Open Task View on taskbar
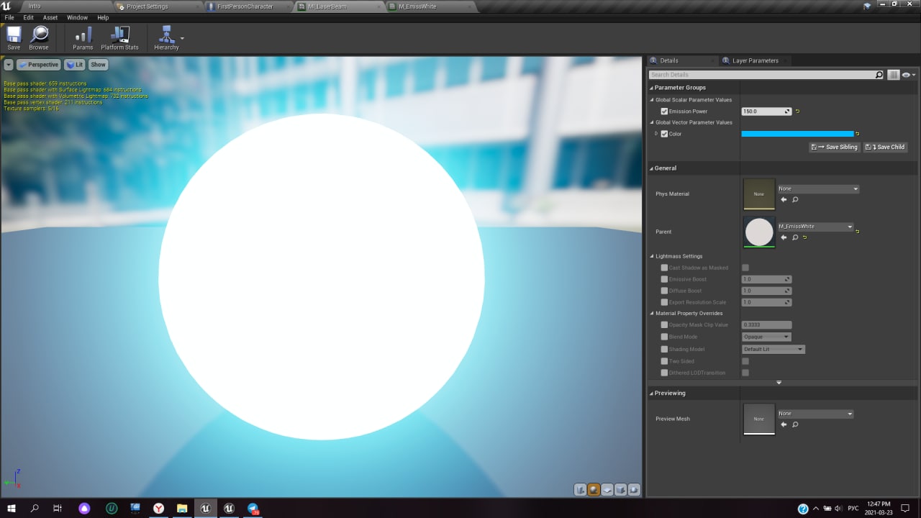The width and height of the screenshot is (921, 518). [58, 508]
